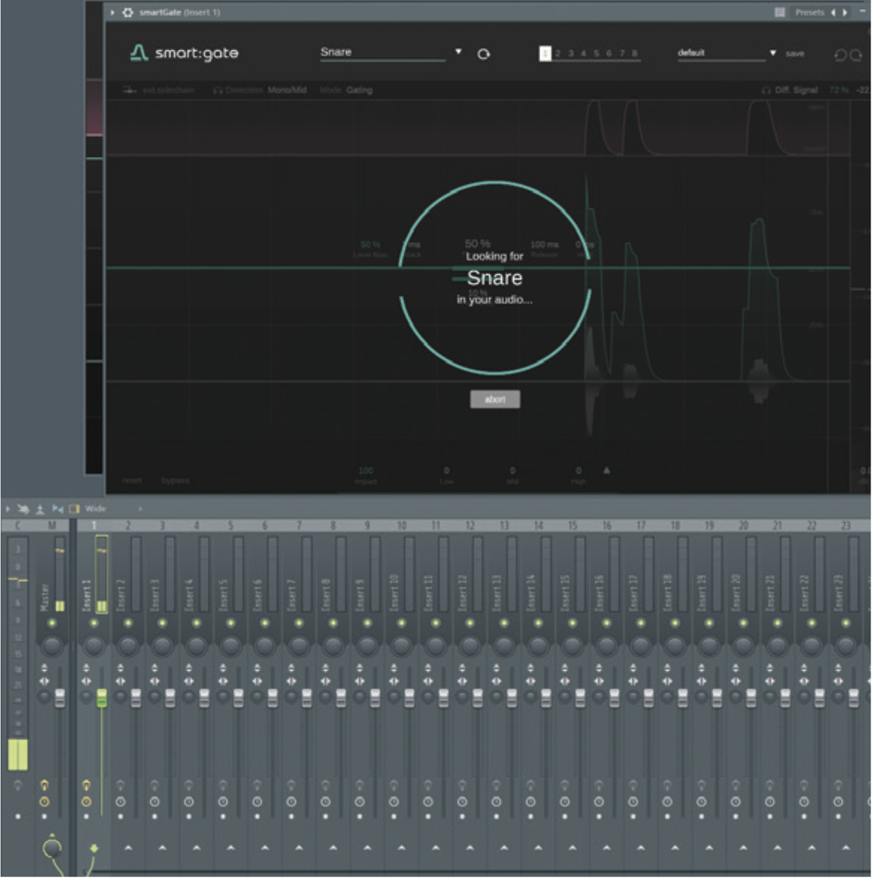Click the smart:gate logo icon
Image resolution: width=872 pixels, height=878 pixels.
(138, 51)
